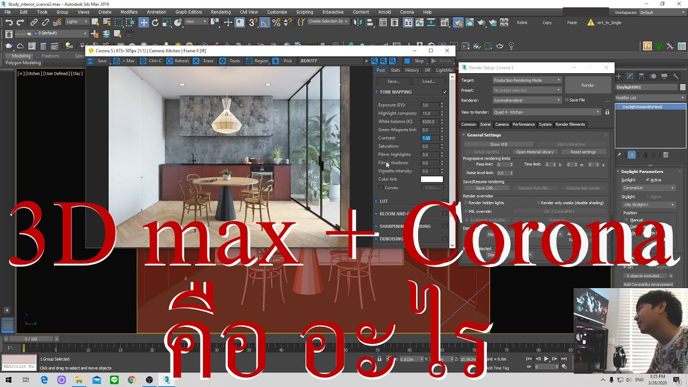Image resolution: width=688 pixels, height=387 pixels.
Task: Click the FP plugin icon
Action: pos(648,46)
